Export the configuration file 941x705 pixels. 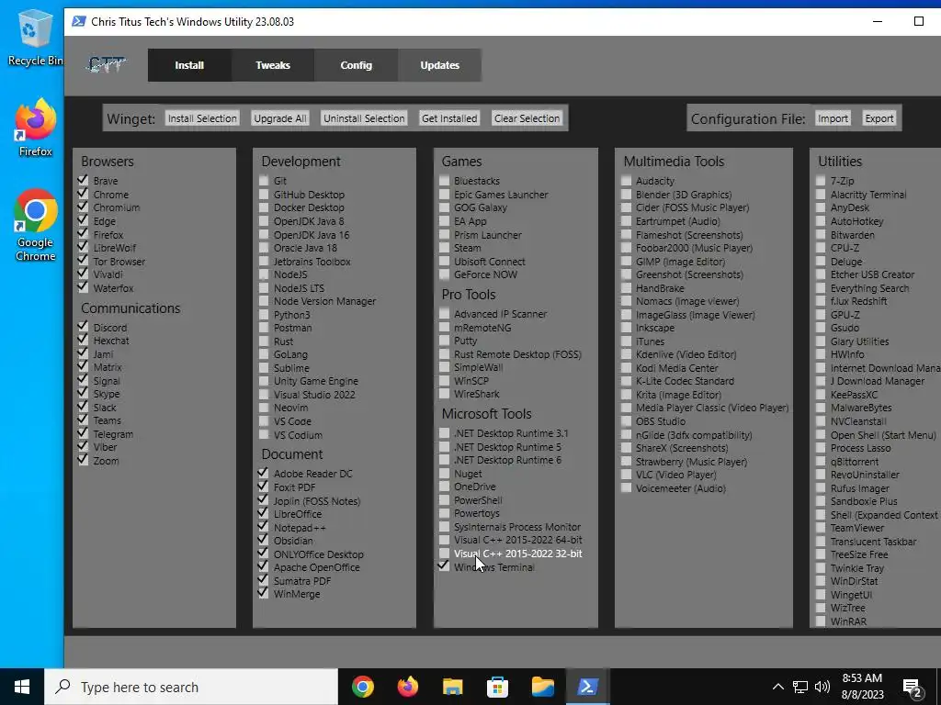[879, 118]
